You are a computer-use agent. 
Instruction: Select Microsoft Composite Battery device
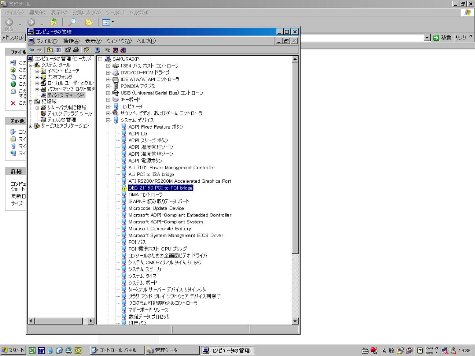pos(159,229)
